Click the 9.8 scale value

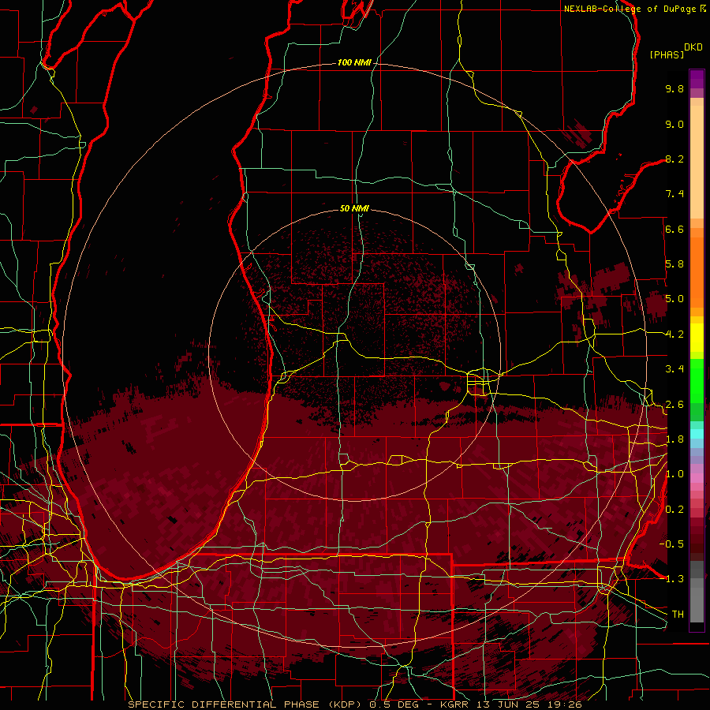674,88
